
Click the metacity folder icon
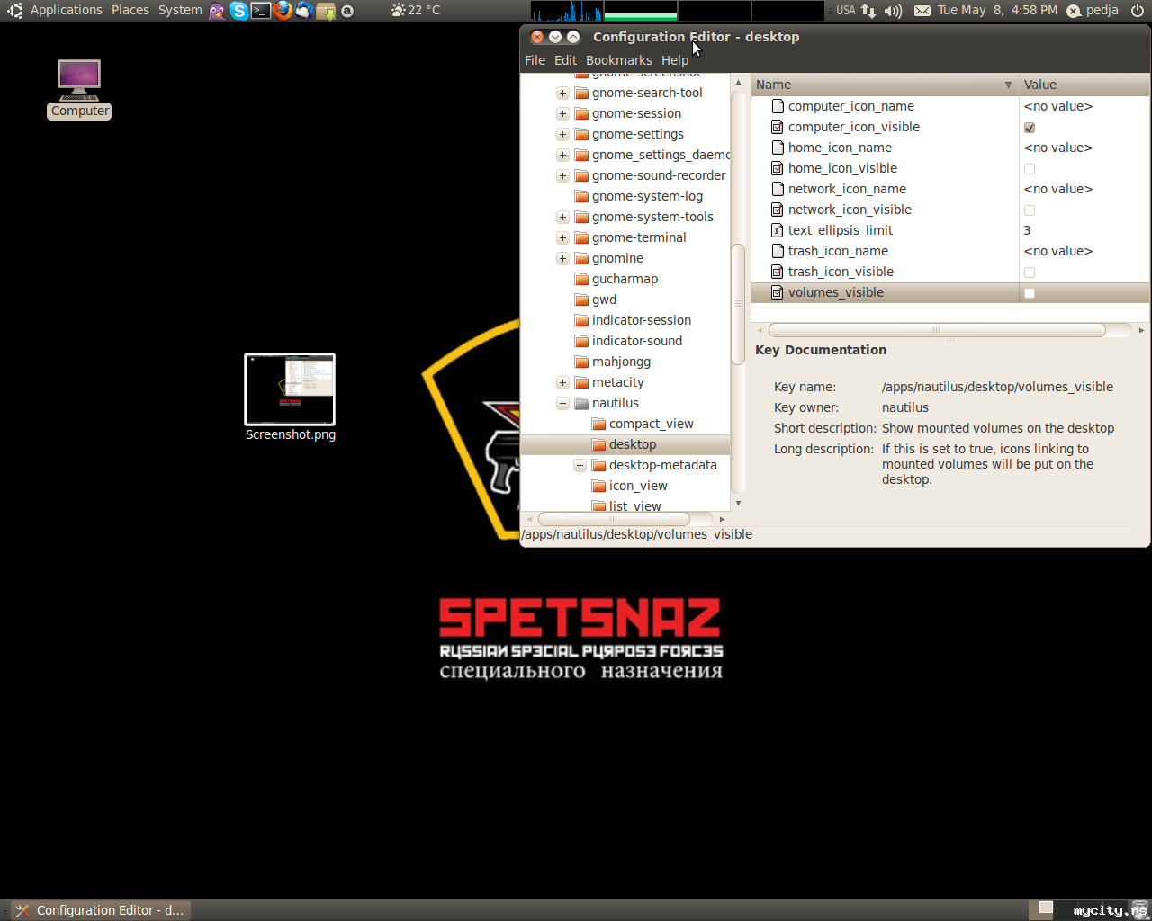[581, 382]
